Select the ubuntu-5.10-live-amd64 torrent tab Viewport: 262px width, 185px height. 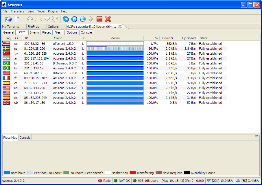pos(92,27)
